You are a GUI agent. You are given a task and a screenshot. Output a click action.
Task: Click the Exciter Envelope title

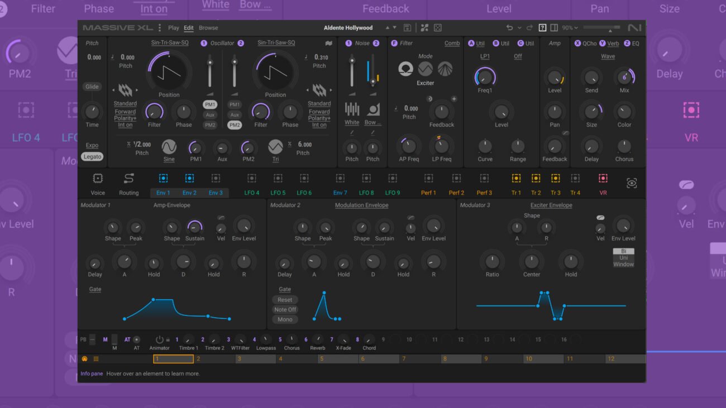pos(551,205)
